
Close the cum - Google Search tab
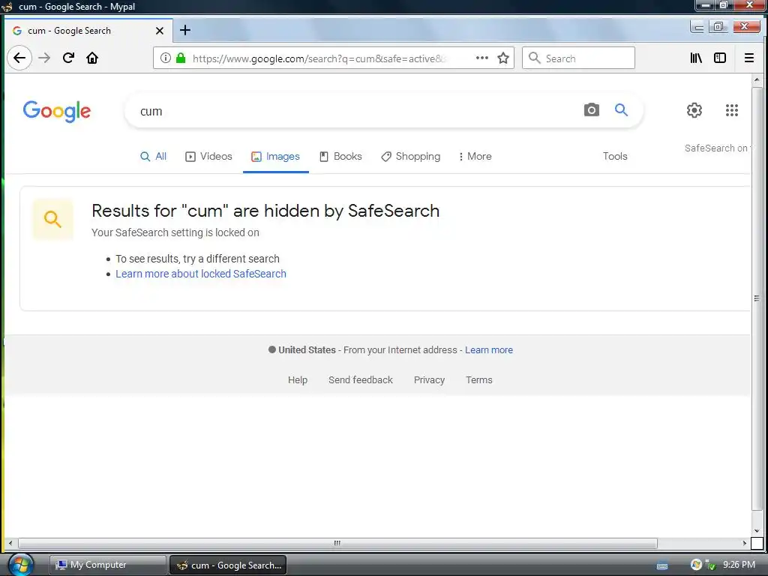(160, 31)
